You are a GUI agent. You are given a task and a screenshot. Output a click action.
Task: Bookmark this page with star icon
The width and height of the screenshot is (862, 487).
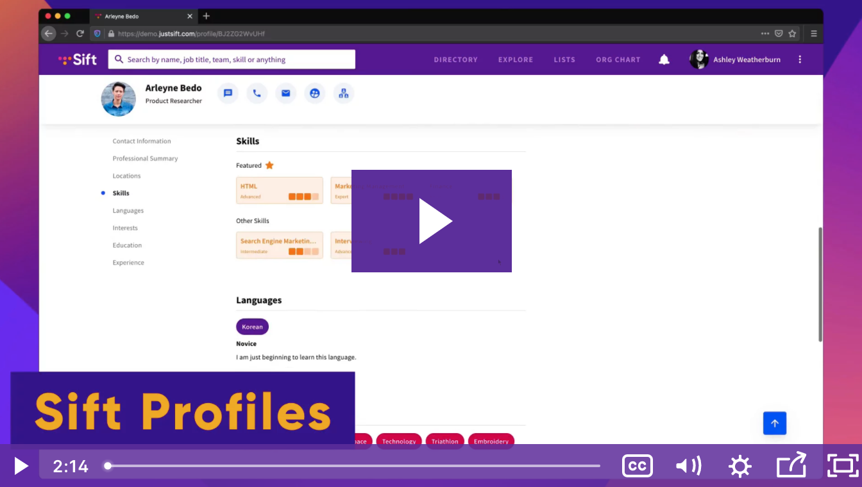click(x=792, y=33)
